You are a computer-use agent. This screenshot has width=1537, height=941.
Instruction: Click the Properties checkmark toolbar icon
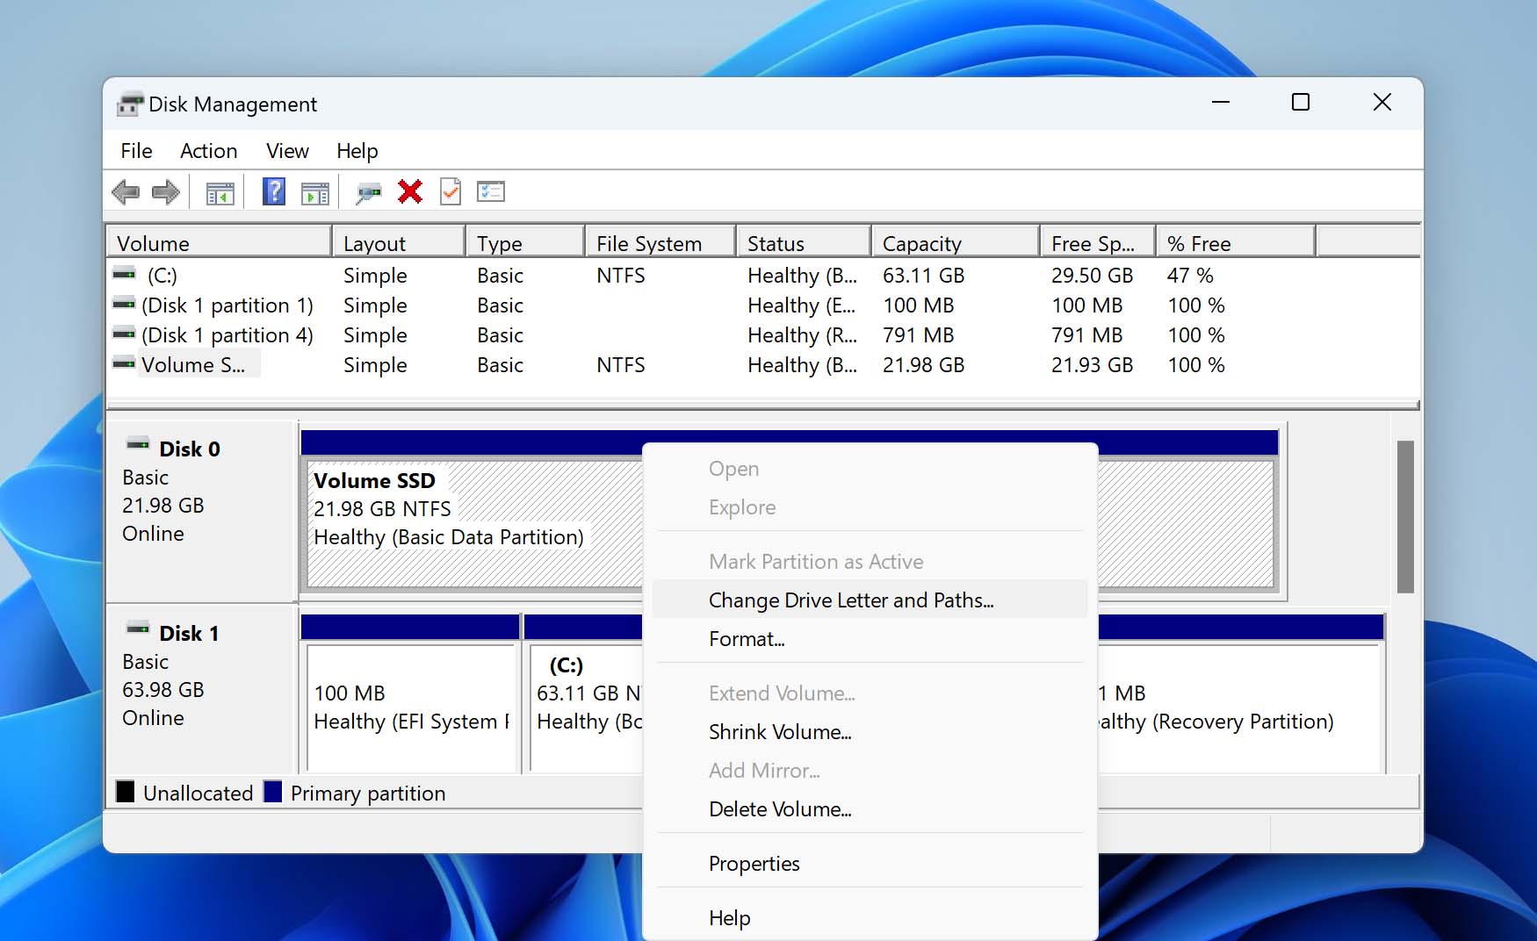coord(451,191)
